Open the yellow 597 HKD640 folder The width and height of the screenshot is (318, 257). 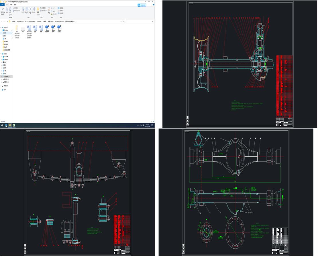tap(17, 28)
